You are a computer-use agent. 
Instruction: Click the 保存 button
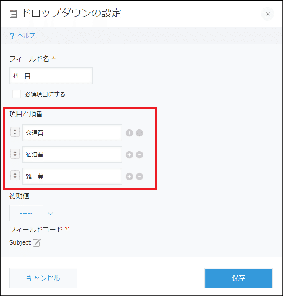tap(239, 278)
